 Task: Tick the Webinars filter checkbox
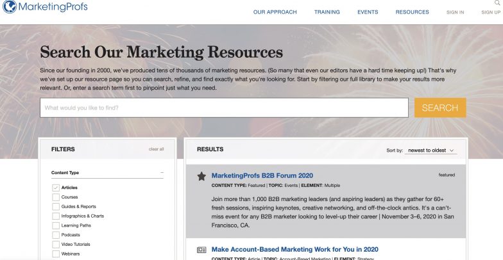pos(56,254)
